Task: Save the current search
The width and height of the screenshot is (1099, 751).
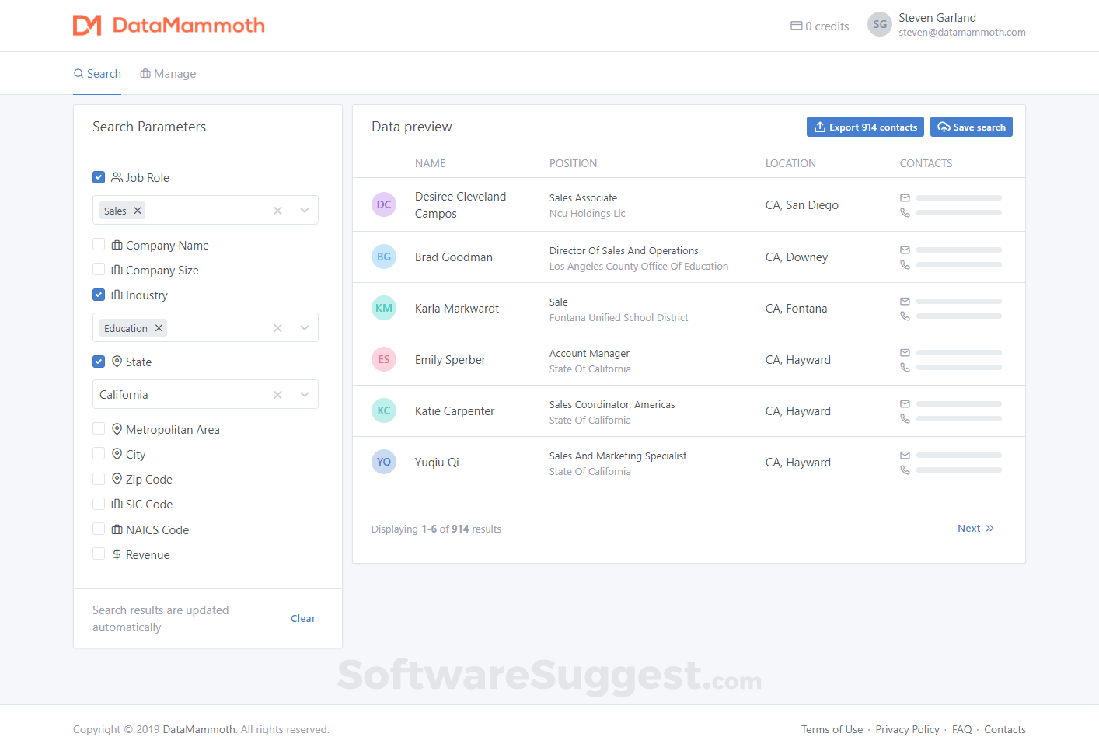Action: coord(972,127)
